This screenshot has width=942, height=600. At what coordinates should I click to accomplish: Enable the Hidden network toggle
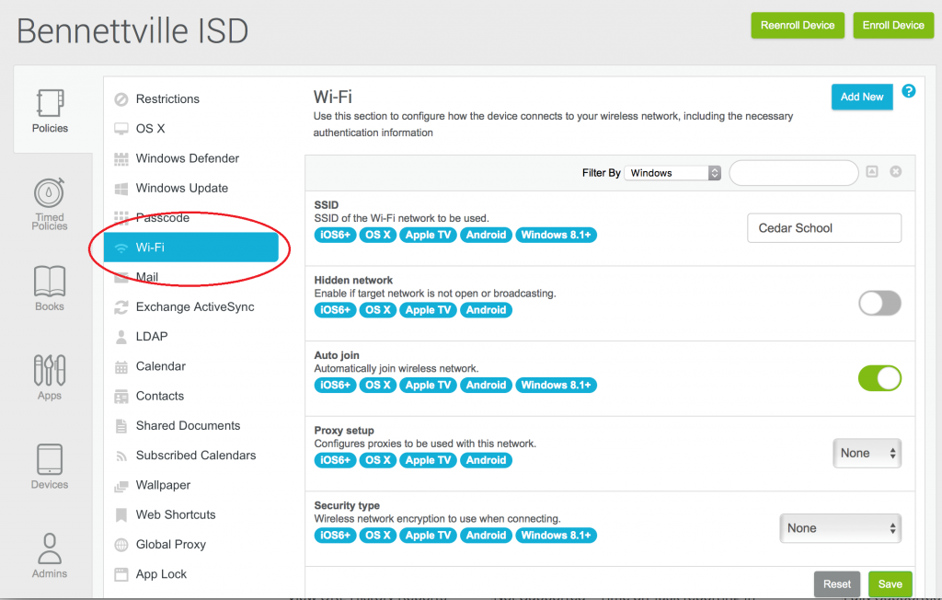(879, 303)
